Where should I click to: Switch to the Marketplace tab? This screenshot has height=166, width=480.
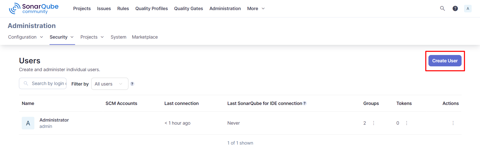click(x=145, y=37)
